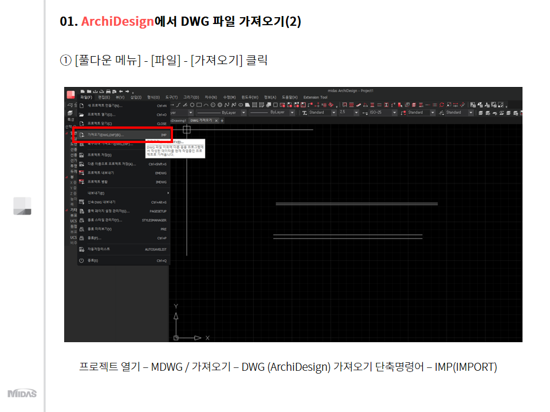The height and width of the screenshot is (412, 550).
Task: Choose 프로젝트 닫기(C) menu entry
Action: pyautogui.click(x=124, y=124)
